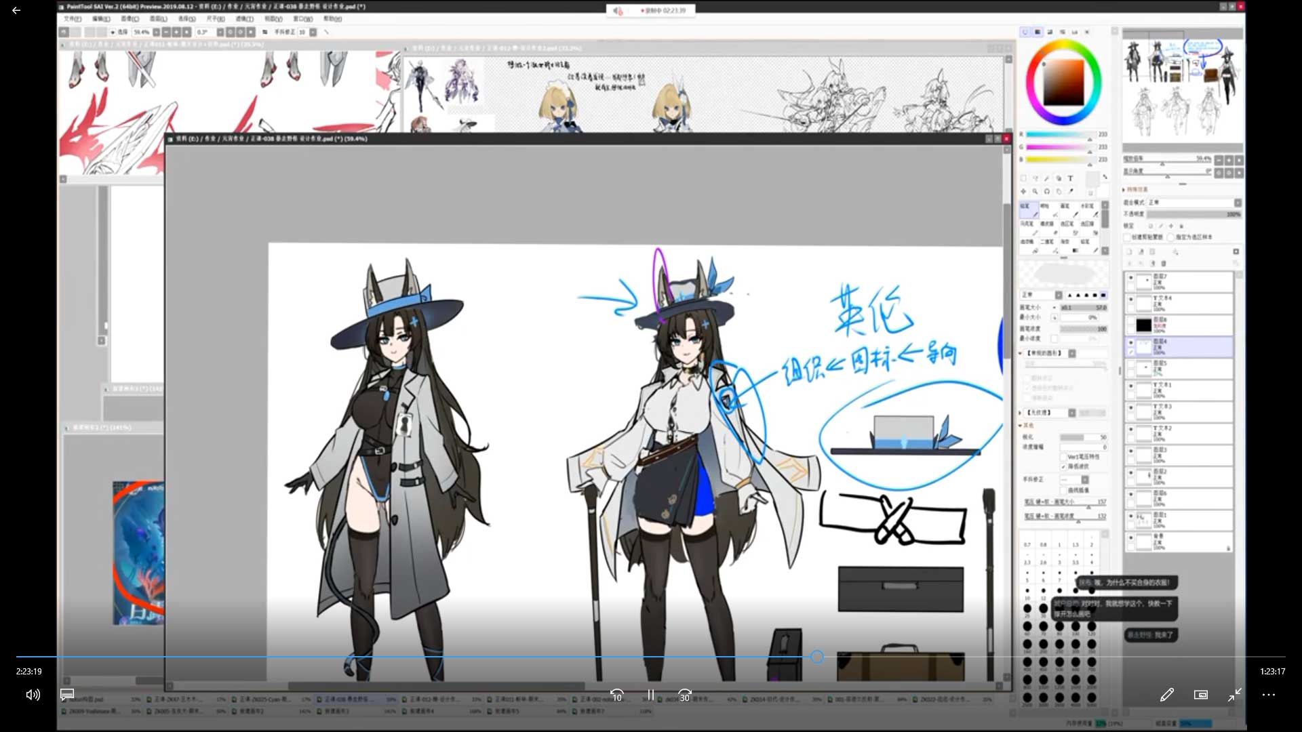Check the 创建剪贴蒙版 clipping mask checkbox
This screenshot has width=1302, height=732.
1128,237
